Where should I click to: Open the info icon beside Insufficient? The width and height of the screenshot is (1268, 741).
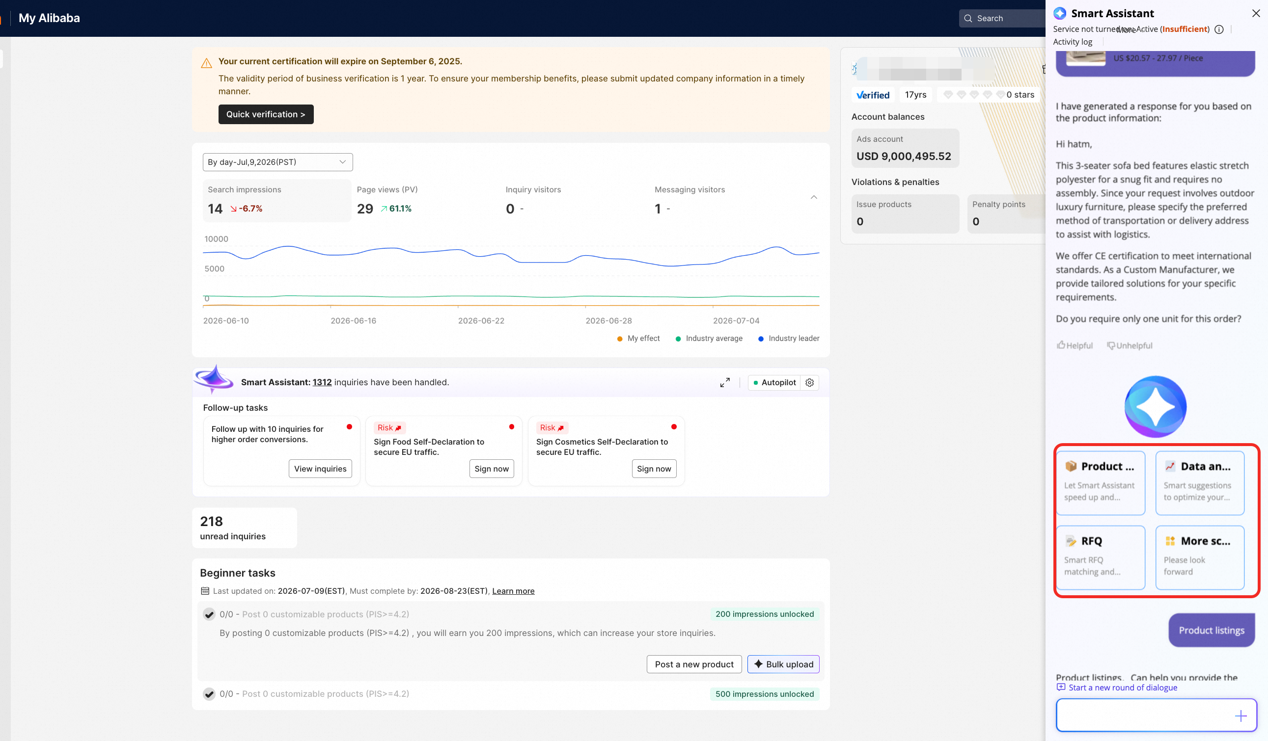click(x=1219, y=29)
